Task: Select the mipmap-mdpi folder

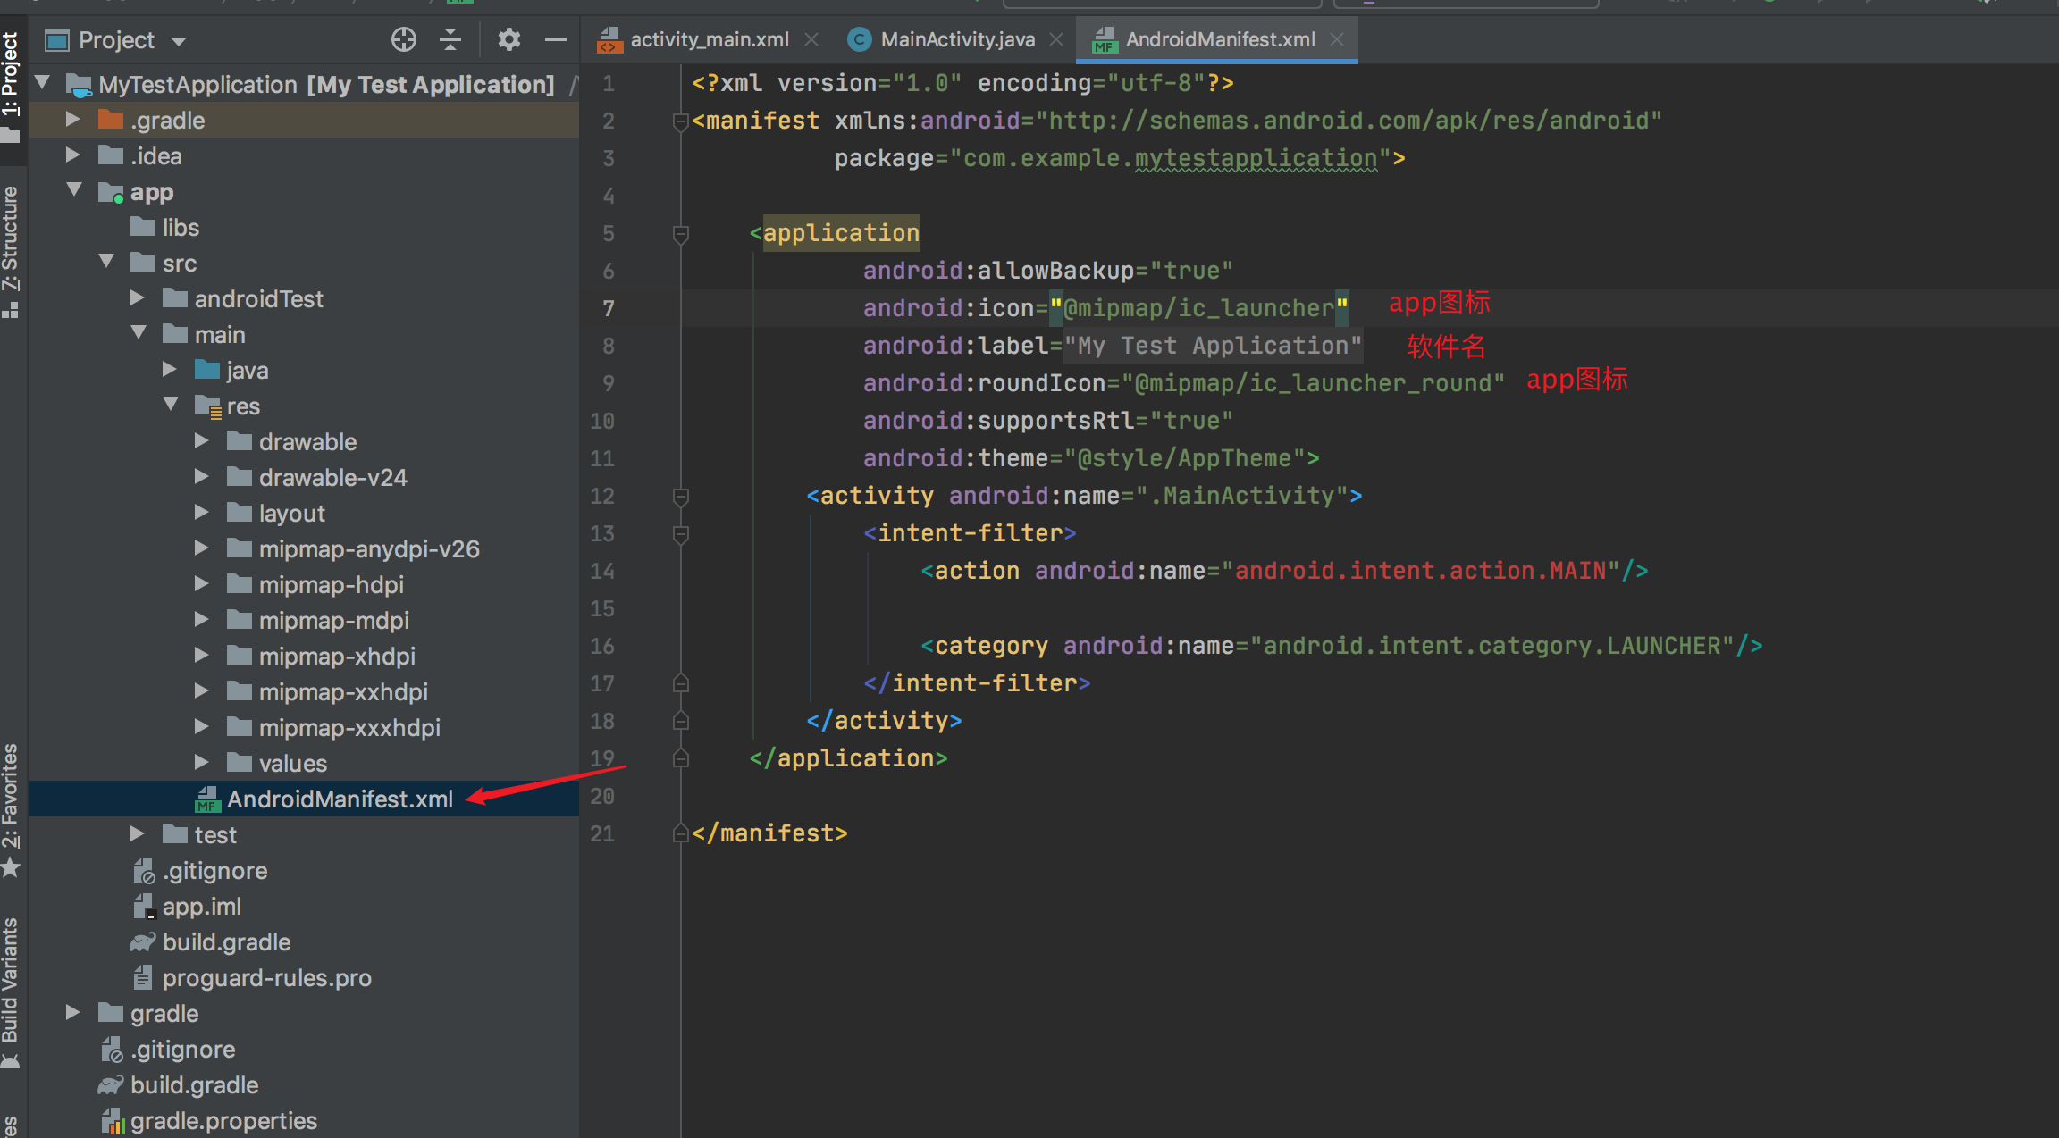Action: (x=318, y=620)
